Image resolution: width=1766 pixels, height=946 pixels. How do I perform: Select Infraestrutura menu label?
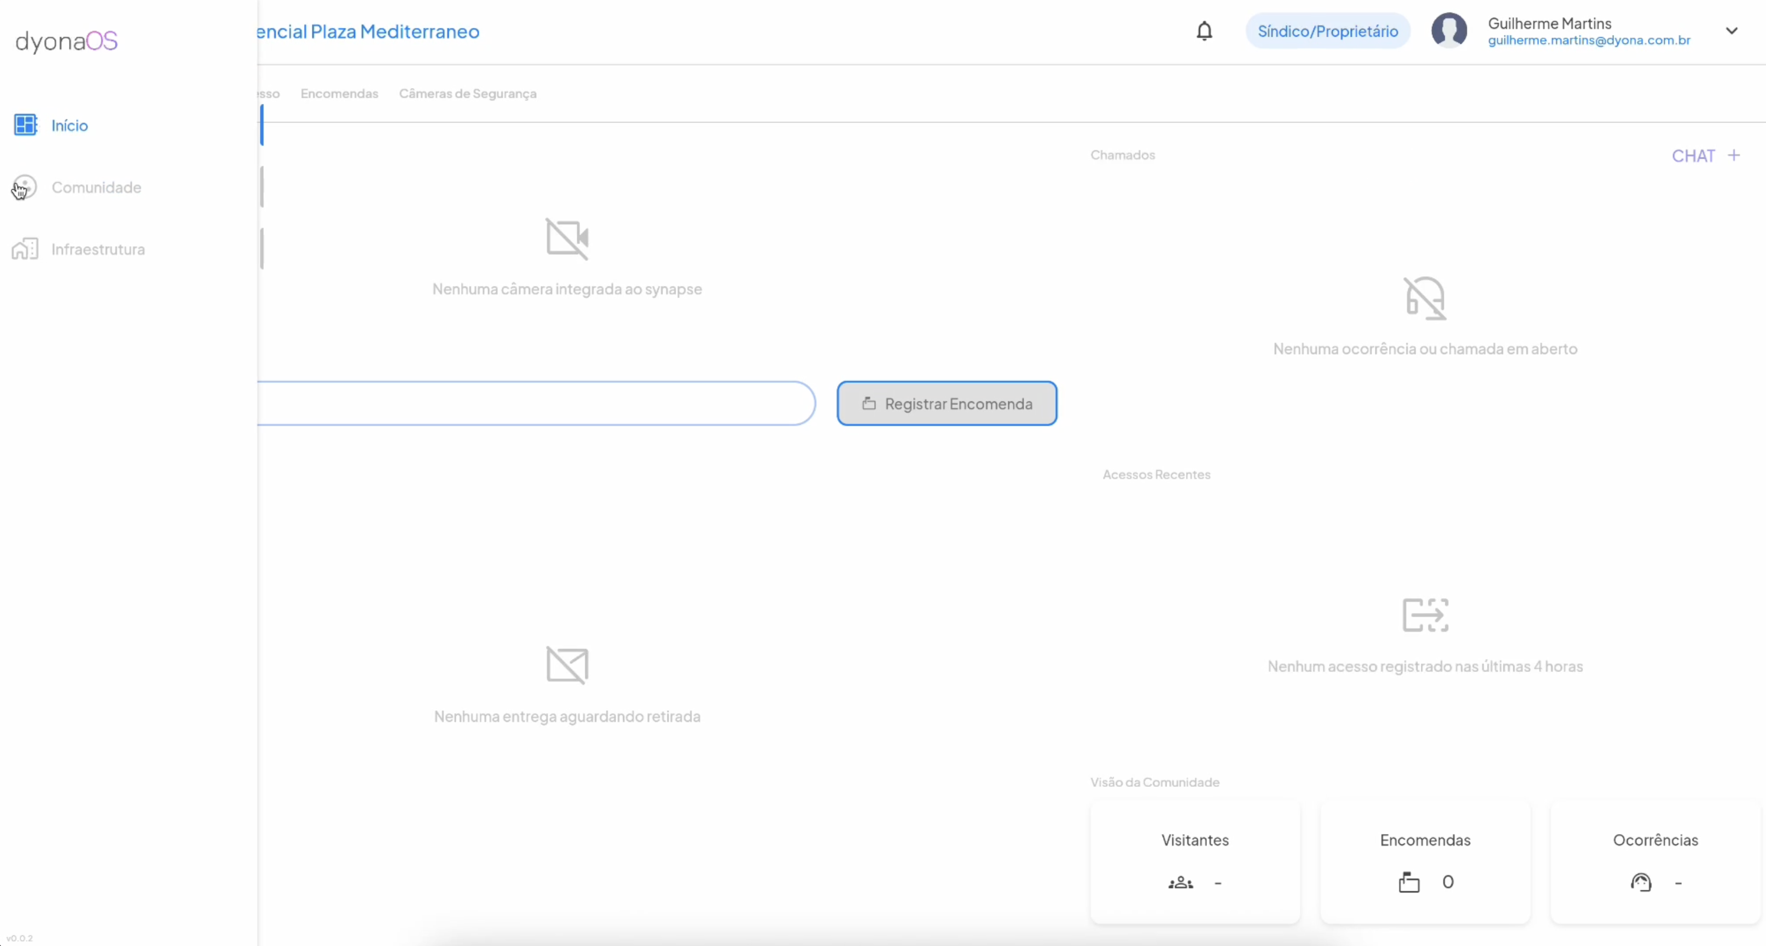click(98, 249)
